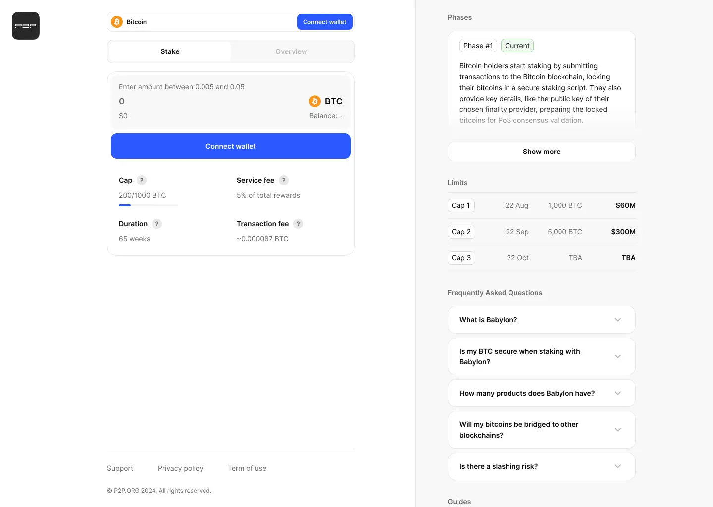
Task: Click the '5,000 BTC' limit amount
Action: point(565,232)
